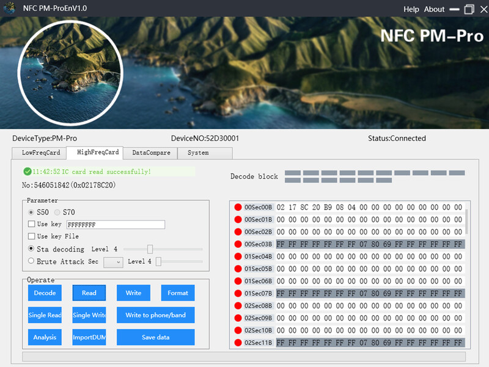Click the Sta decoding level slider handle
Image resolution: width=489 pixels, height=367 pixels.
point(150,249)
